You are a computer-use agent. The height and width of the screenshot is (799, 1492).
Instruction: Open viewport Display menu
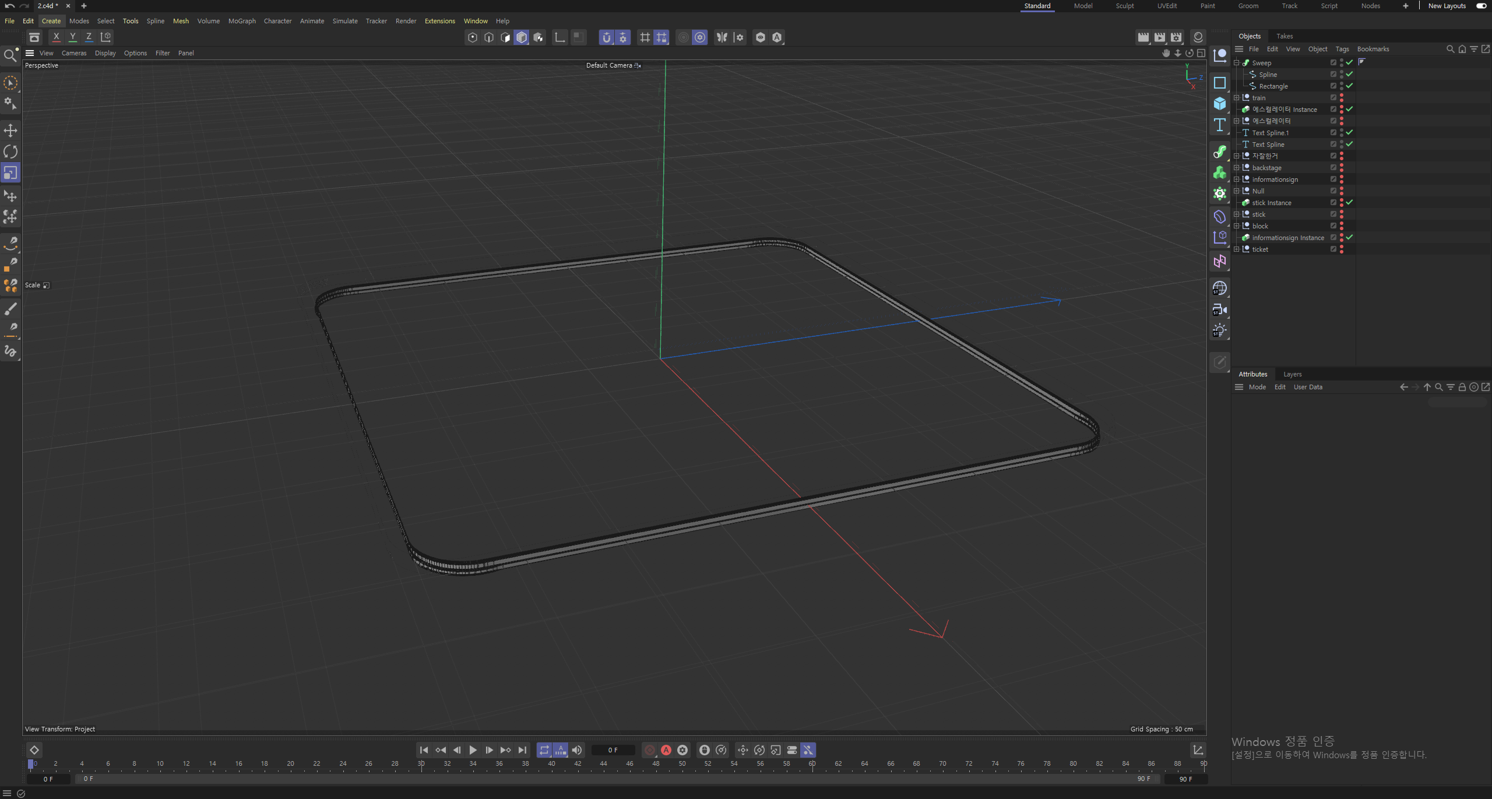point(105,53)
